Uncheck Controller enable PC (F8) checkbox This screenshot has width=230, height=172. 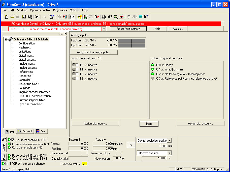point(13,140)
